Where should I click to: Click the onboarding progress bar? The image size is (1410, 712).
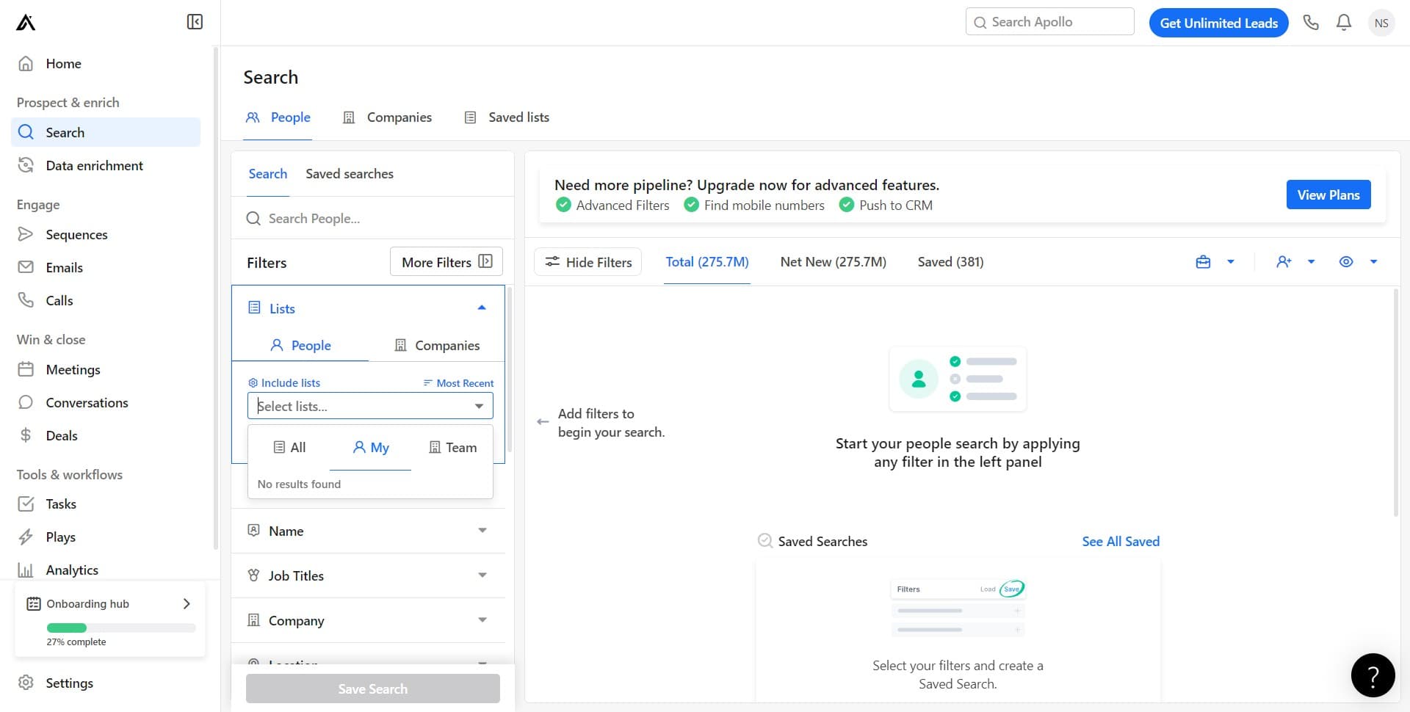point(121,628)
